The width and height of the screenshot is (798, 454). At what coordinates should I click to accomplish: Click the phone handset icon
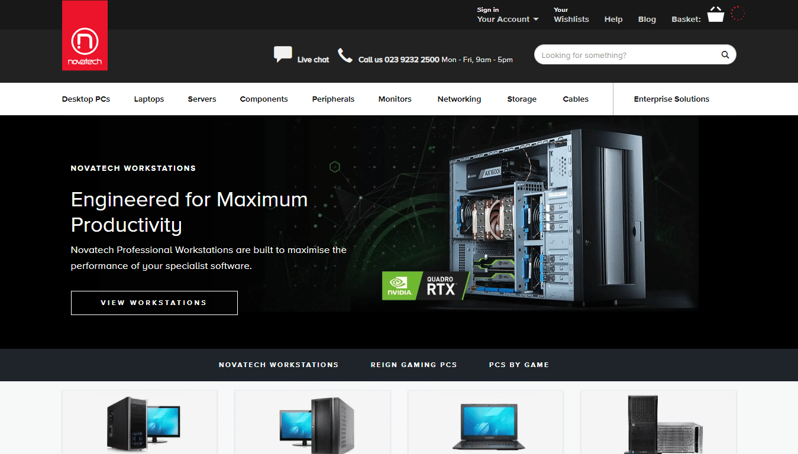(x=345, y=56)
